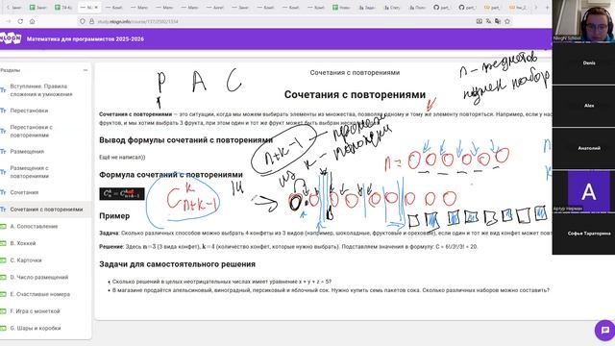Image resolution: width=615 pixels, height=346 pixels.
Task: Open Размещения с повторениями section
Action: coord(30,172)
